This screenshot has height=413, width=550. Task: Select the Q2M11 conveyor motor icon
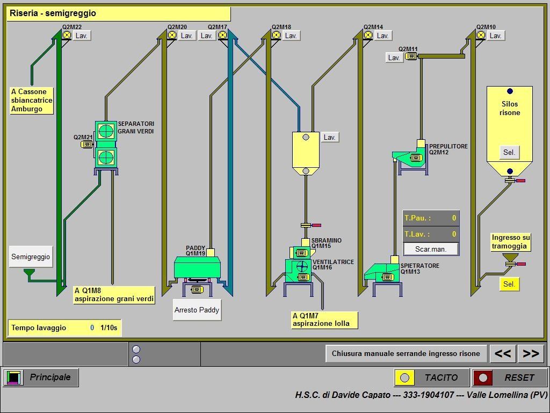pos(411,56)
